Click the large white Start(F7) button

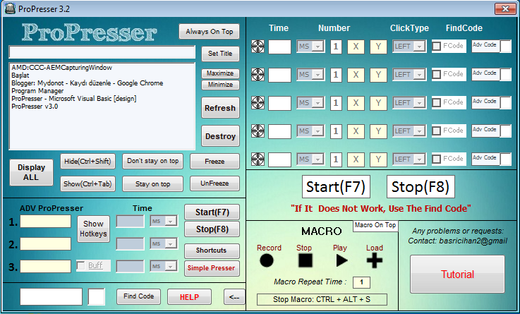pos(336,187)
